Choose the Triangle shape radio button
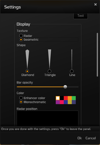 point(49,71)
